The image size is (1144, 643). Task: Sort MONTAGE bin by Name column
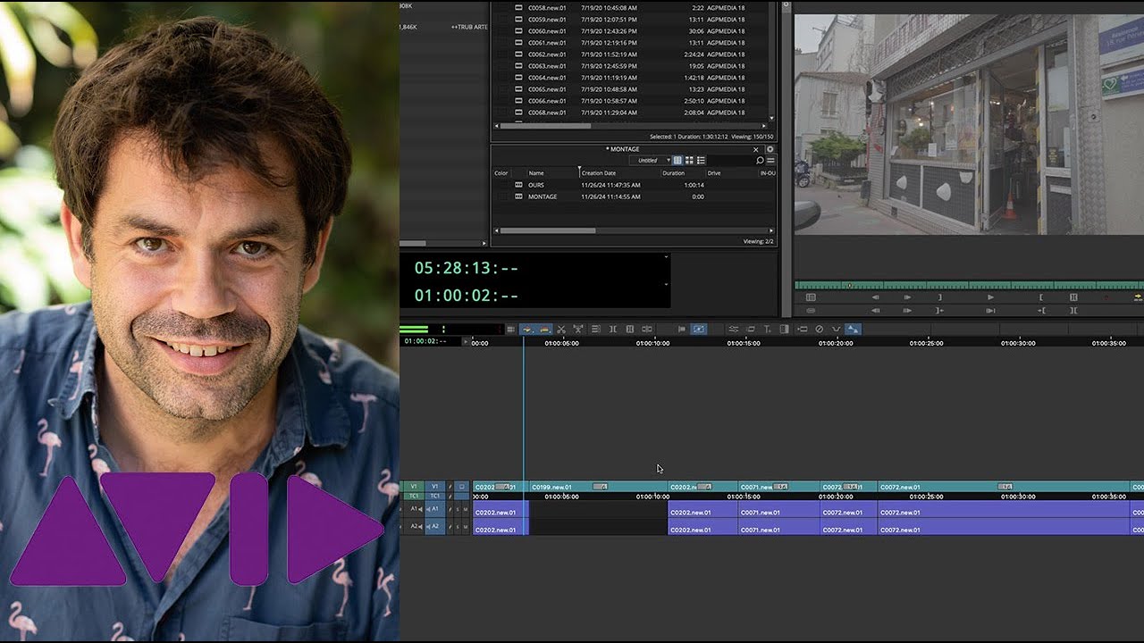coord(535,173)
